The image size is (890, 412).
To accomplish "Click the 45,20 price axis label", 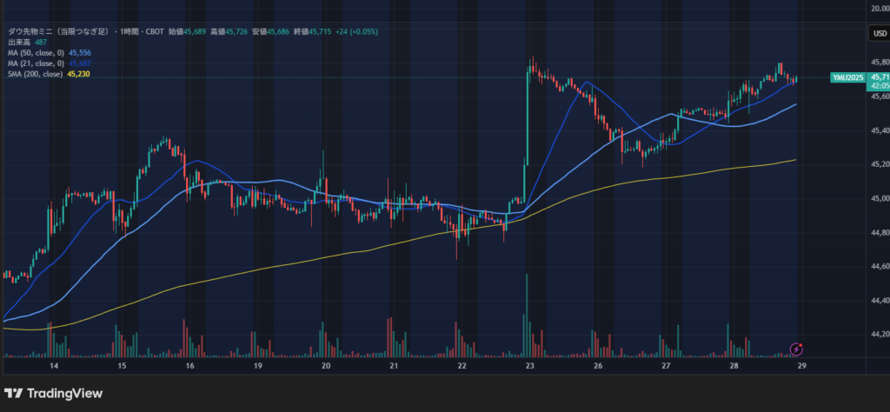I will [880, 164].
